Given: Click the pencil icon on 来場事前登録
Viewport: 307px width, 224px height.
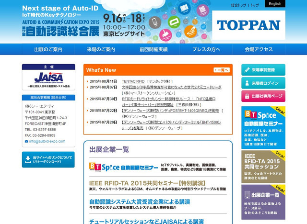Looking at the screenshot, I should point(247,70).
